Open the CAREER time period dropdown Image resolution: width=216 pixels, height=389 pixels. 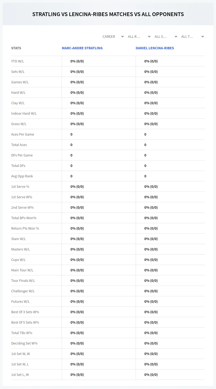pos(113,36)
